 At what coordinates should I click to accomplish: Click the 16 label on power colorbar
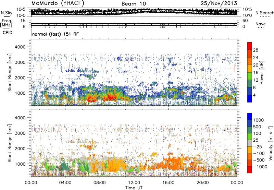[x=256, y=73]
